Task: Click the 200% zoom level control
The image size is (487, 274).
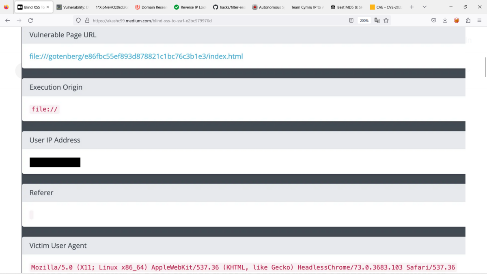Action: [x=364, y=20]
